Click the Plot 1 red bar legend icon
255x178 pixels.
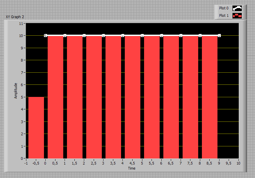coord(237,16)
